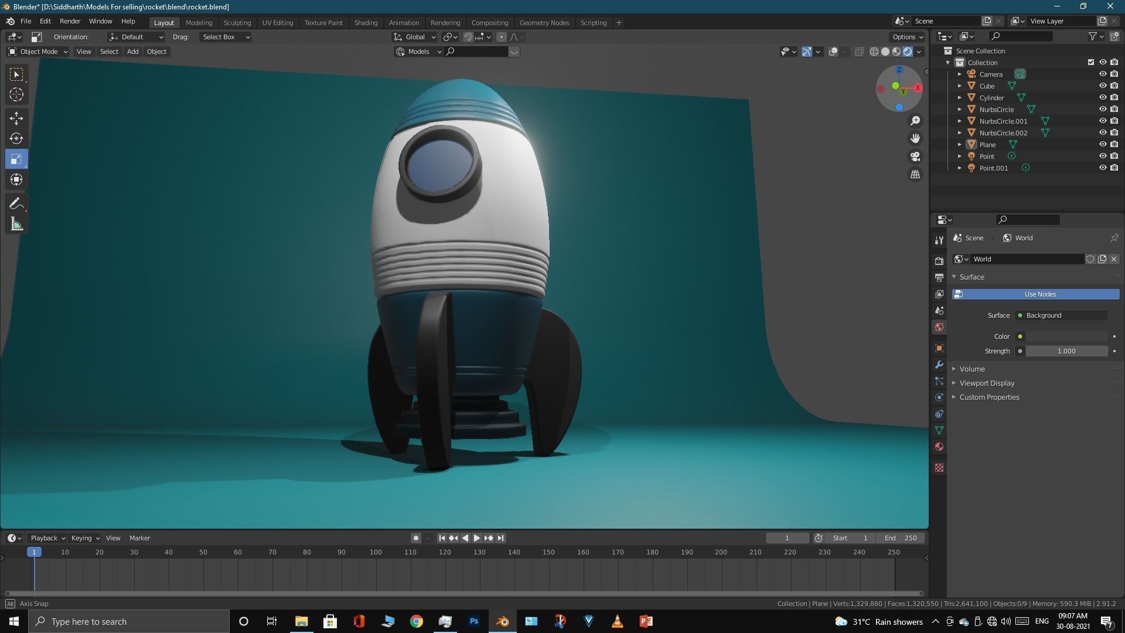The height and width of the screenshot is (633, 1125).
Task: Switch to perspective/orthographic grid icon
Action: pyautogui.click(x=915, y=175)
